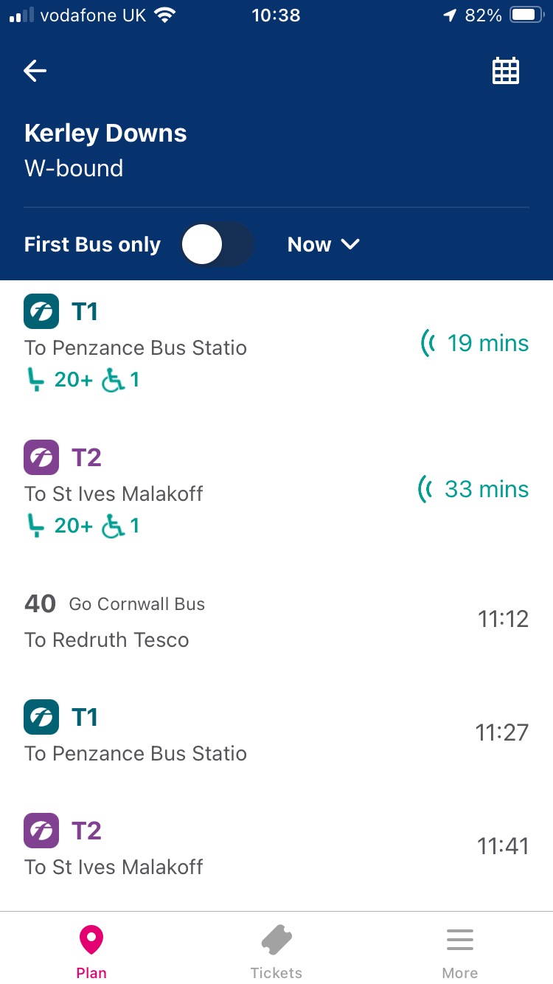Tap the purple T2 logo for 33 mins bus
The width and height of the screenshot is (553, 984).
pos(41,457)
